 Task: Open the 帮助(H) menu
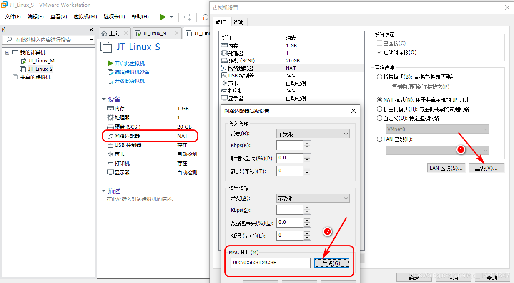(x=140, y=17)
